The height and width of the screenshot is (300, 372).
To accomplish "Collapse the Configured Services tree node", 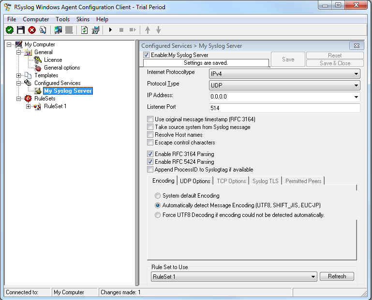I will pos(18,83).
